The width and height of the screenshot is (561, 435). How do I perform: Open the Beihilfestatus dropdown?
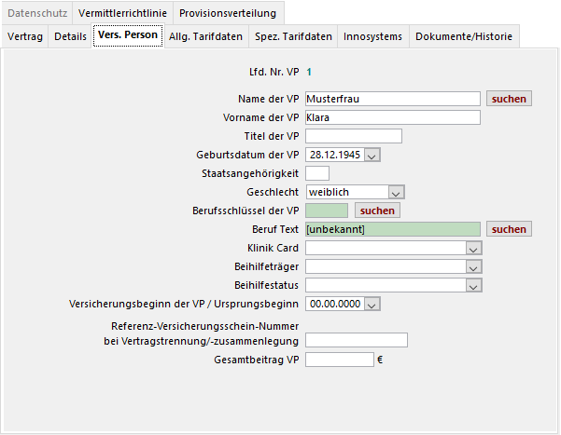pyautogui.click(x=472, y=285)
